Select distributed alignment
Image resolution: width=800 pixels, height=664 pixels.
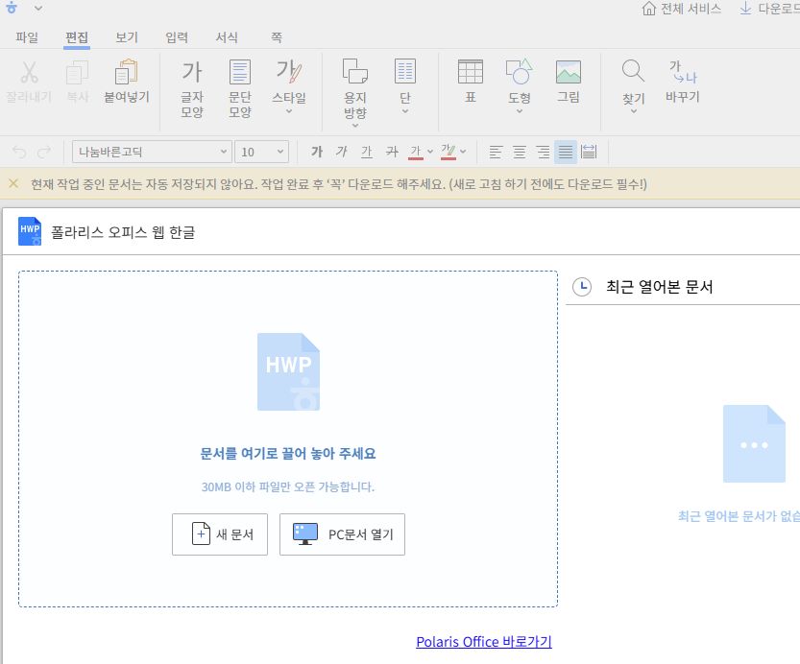[x=589, y=152]
